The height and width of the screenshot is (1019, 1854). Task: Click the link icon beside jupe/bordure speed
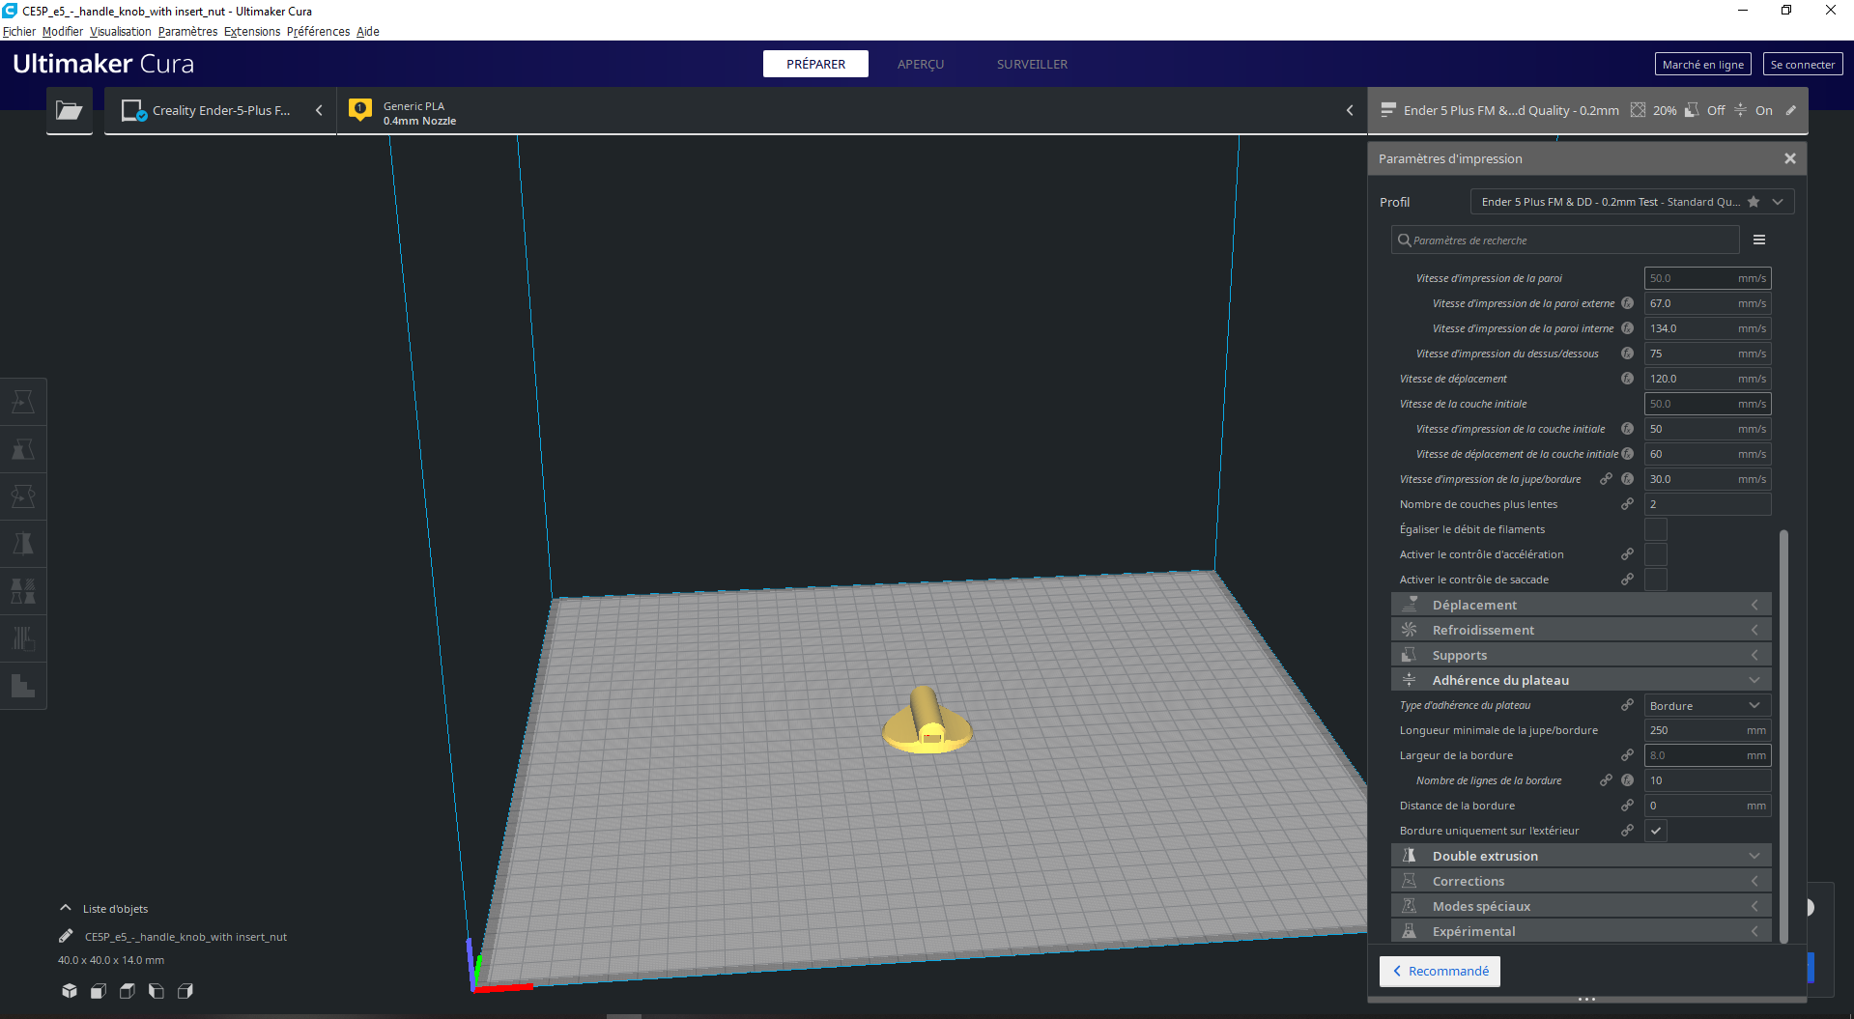pos(1606,479)
